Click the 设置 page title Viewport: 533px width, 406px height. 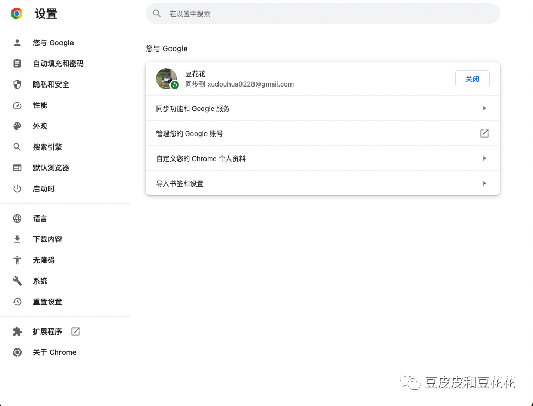[x=46, y=14]
